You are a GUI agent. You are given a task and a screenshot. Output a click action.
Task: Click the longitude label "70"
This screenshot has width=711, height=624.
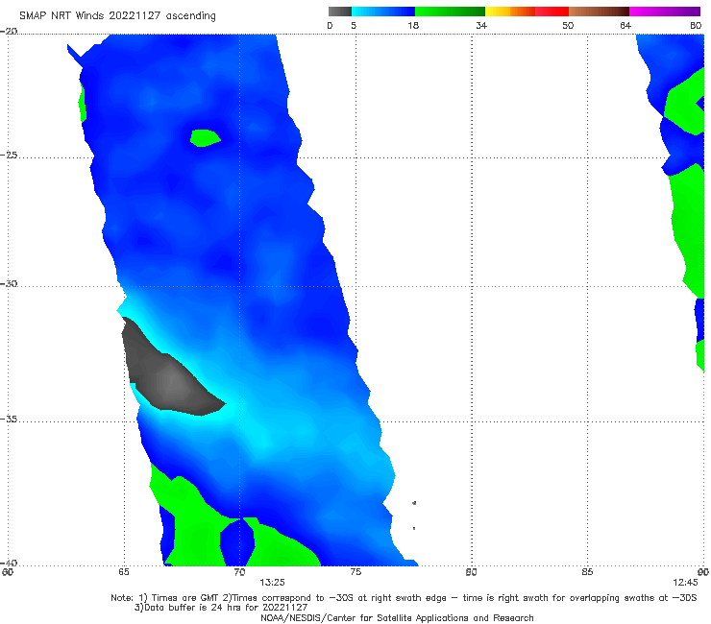[x=239, y=572]
